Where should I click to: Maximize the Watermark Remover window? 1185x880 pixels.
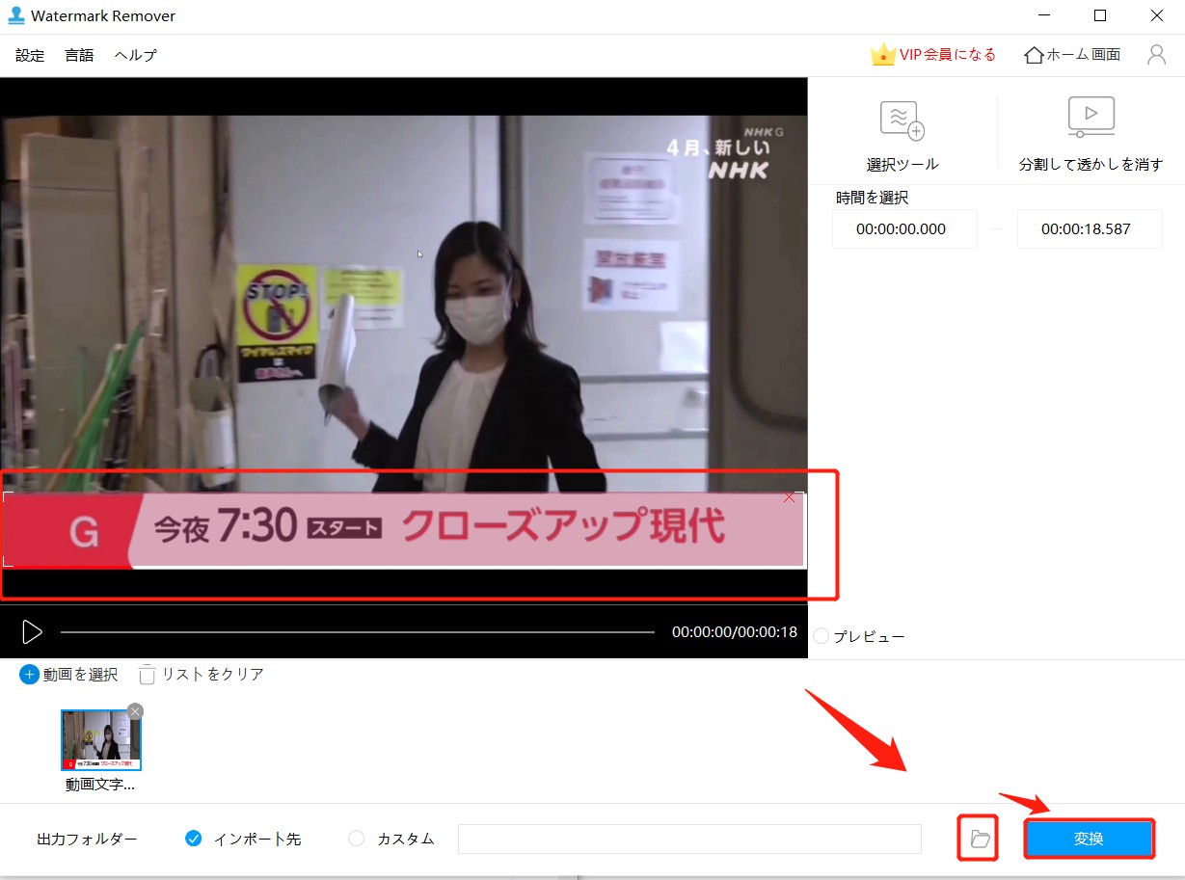pyautogui.click(x=1100, y=15)
